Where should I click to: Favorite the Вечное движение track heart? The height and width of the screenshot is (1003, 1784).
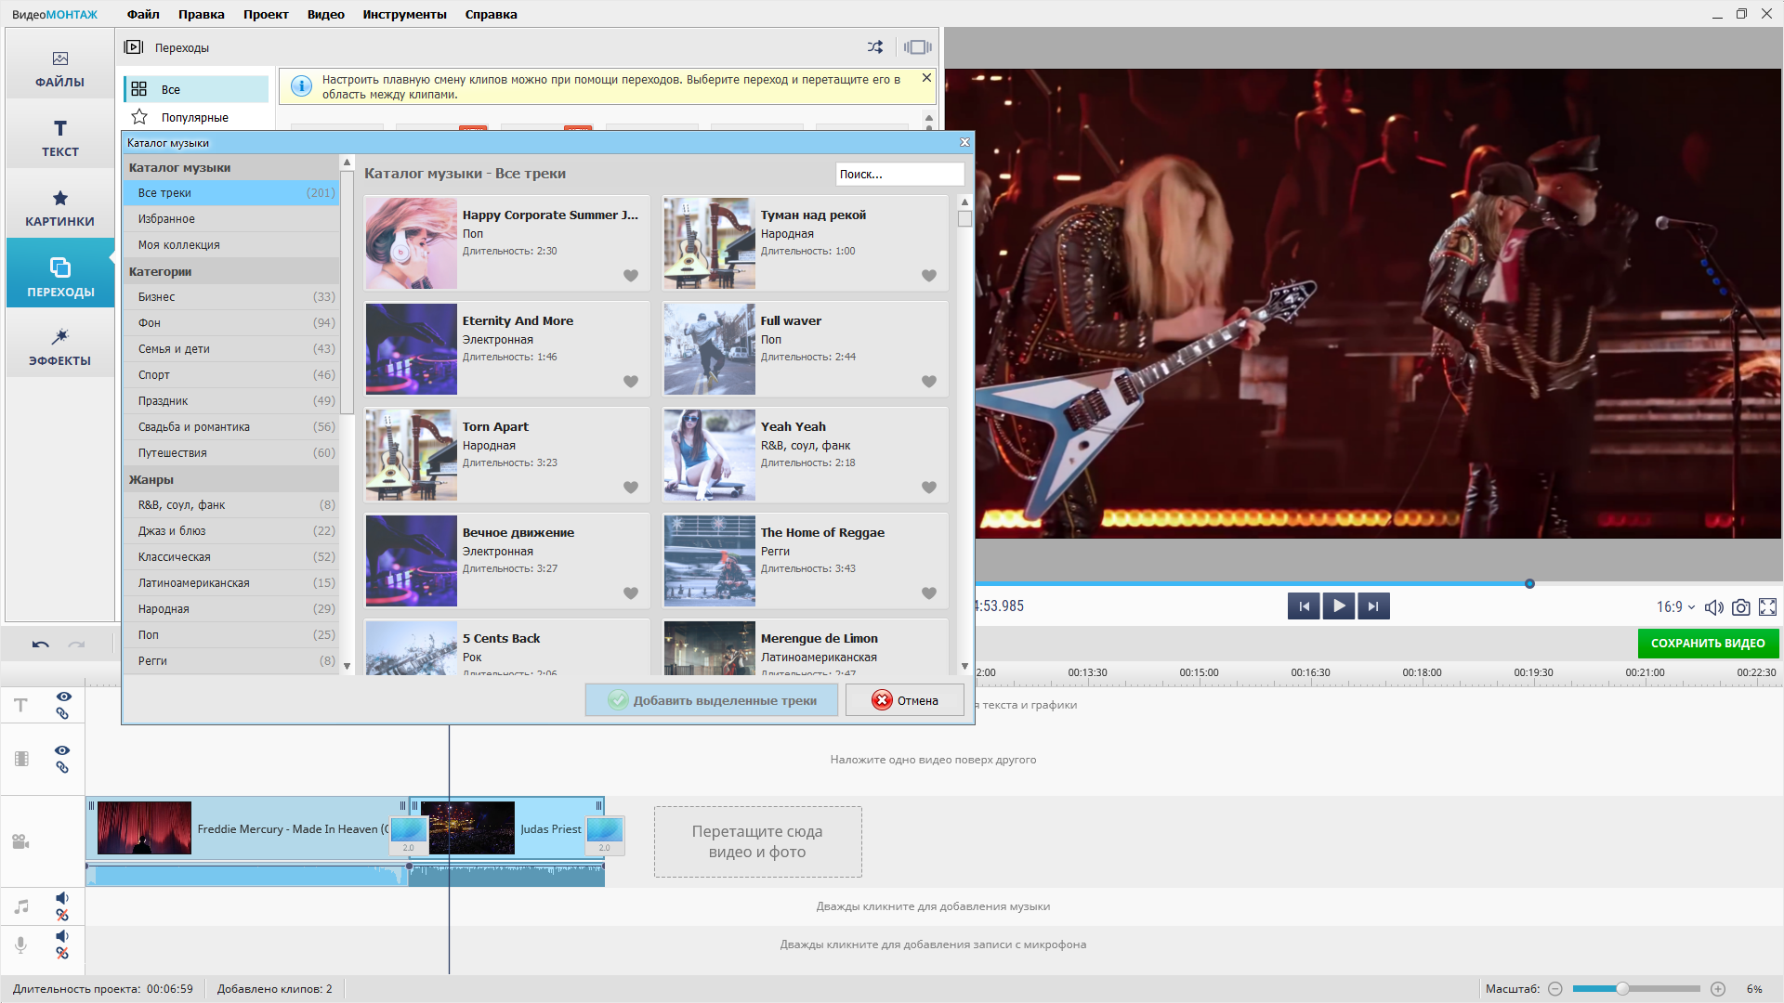pos(631,593)
